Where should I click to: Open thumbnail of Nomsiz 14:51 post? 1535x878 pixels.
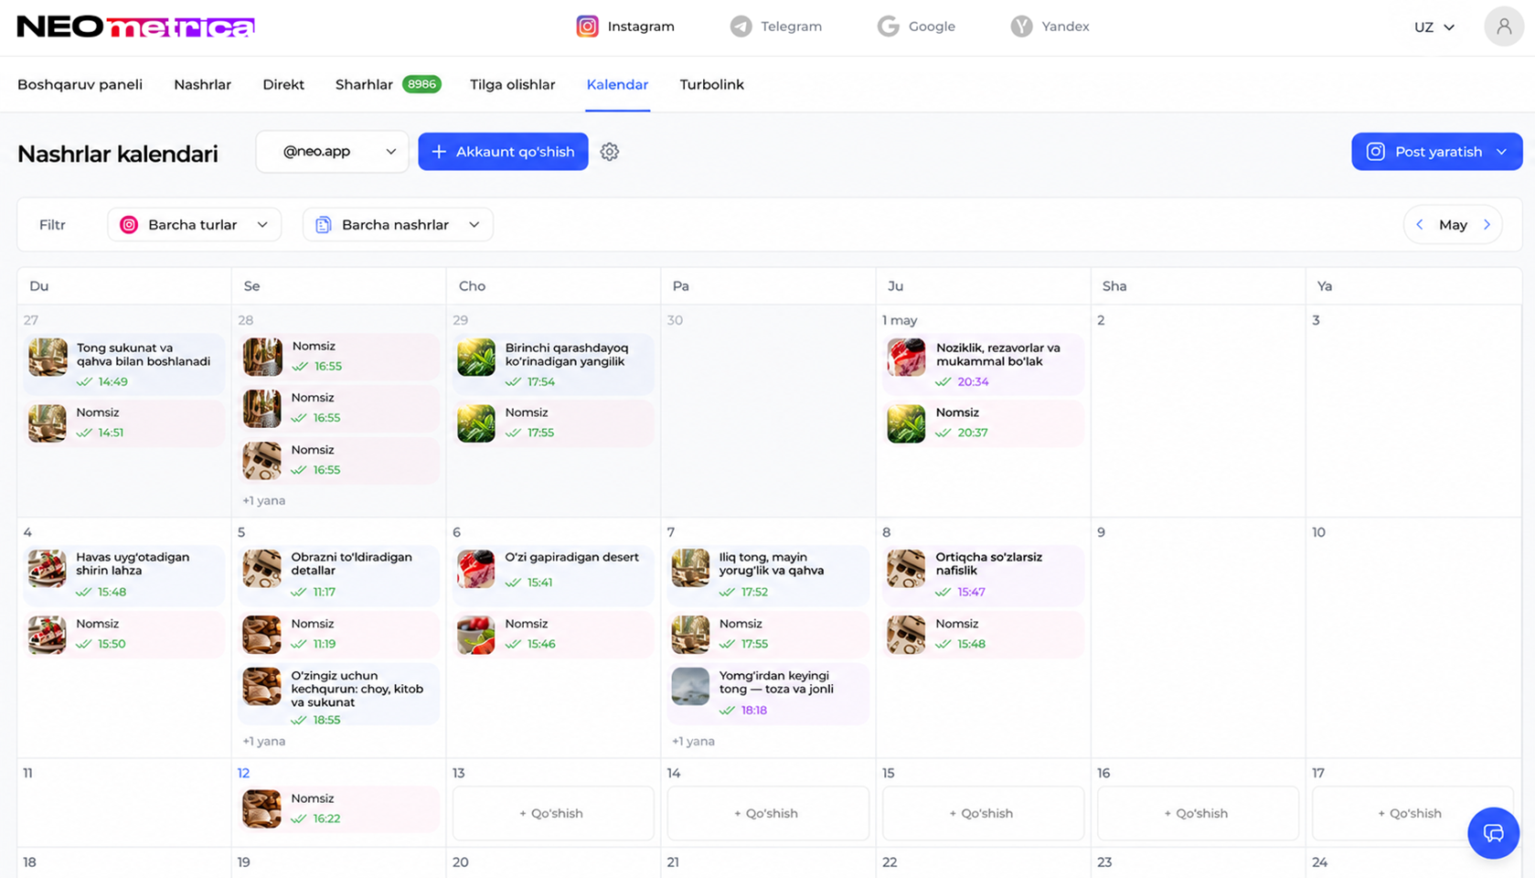point(48,423)
